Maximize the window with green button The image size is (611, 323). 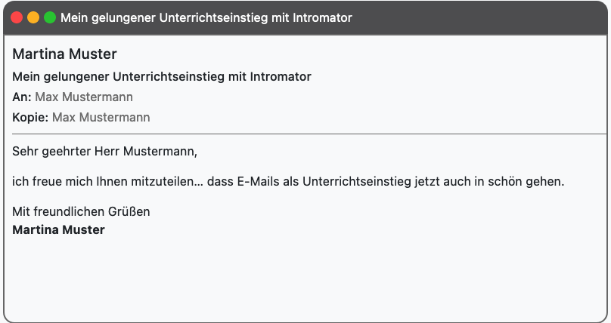coord(50,17)
